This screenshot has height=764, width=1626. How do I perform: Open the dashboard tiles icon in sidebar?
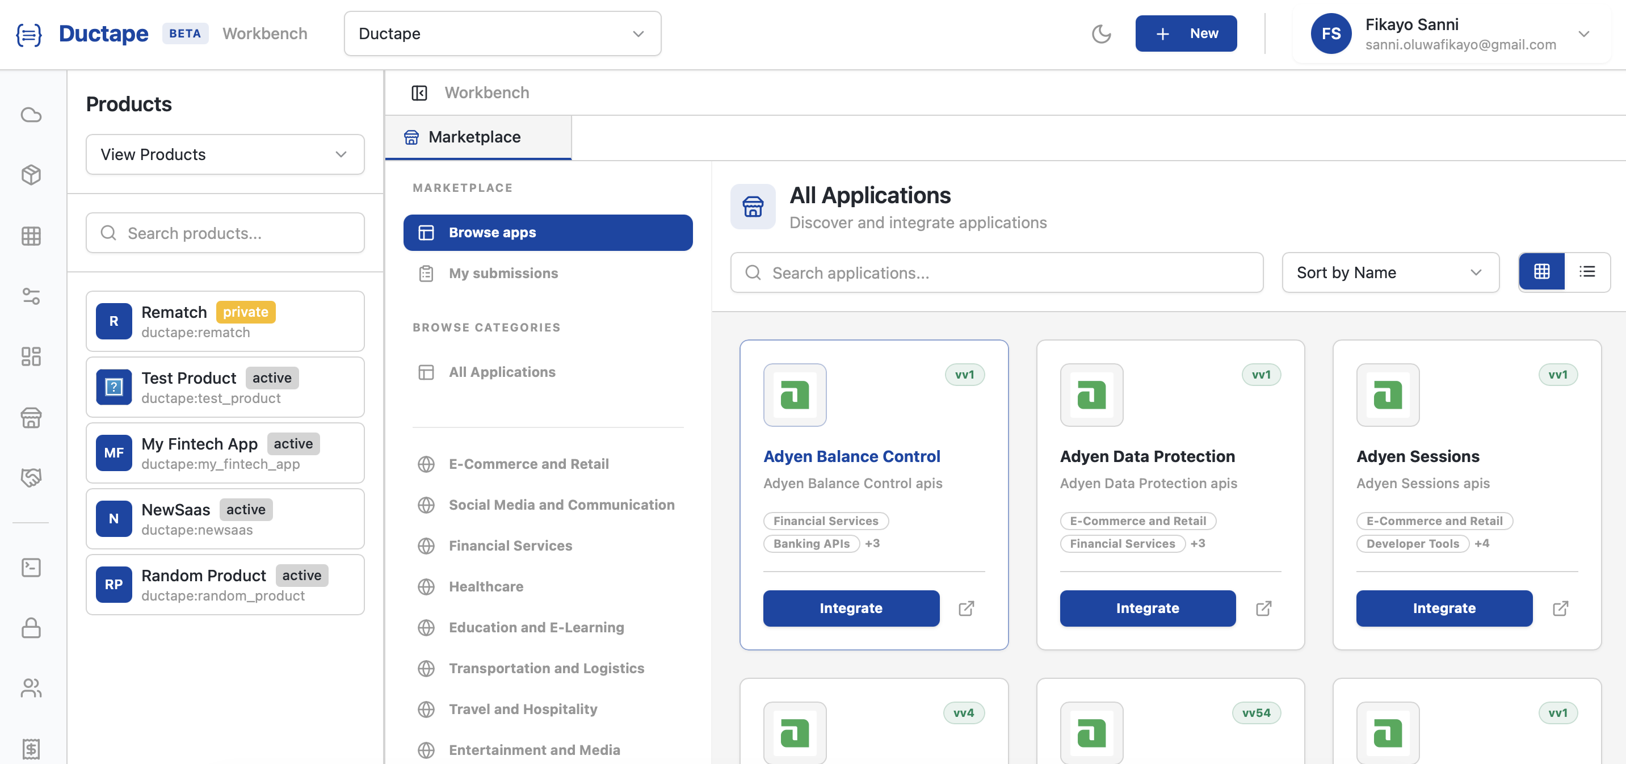coord(31,357)
